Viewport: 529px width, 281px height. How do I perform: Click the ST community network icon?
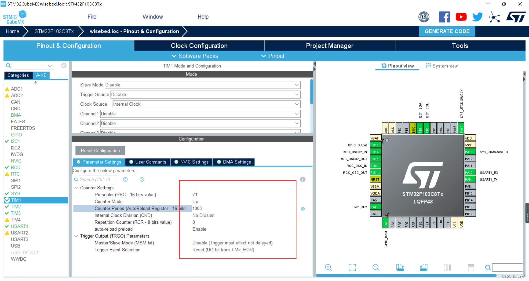click(x=494, y=17)
